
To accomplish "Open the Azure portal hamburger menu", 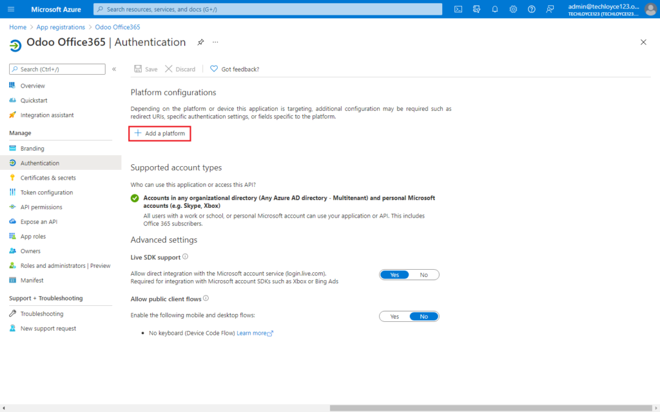I will tap(11, 9).
